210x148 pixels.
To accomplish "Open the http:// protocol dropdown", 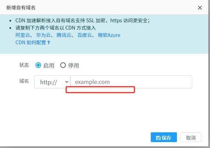I will pos(52,82).
